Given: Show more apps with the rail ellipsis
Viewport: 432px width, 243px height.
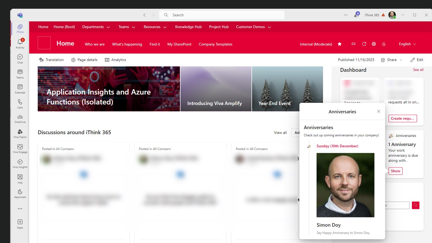Looking at the screenshot, I should [20, 209].
